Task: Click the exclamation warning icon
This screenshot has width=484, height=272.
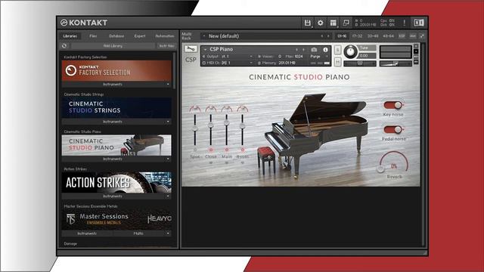Action: coord(405,23)
